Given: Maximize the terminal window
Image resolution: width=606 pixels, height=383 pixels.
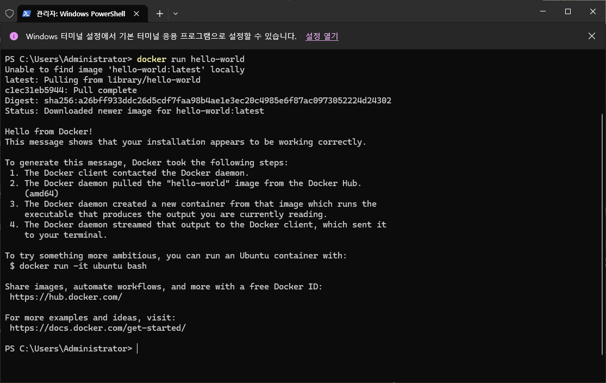Looking at the screenshot, I should [x=568, y=11].
